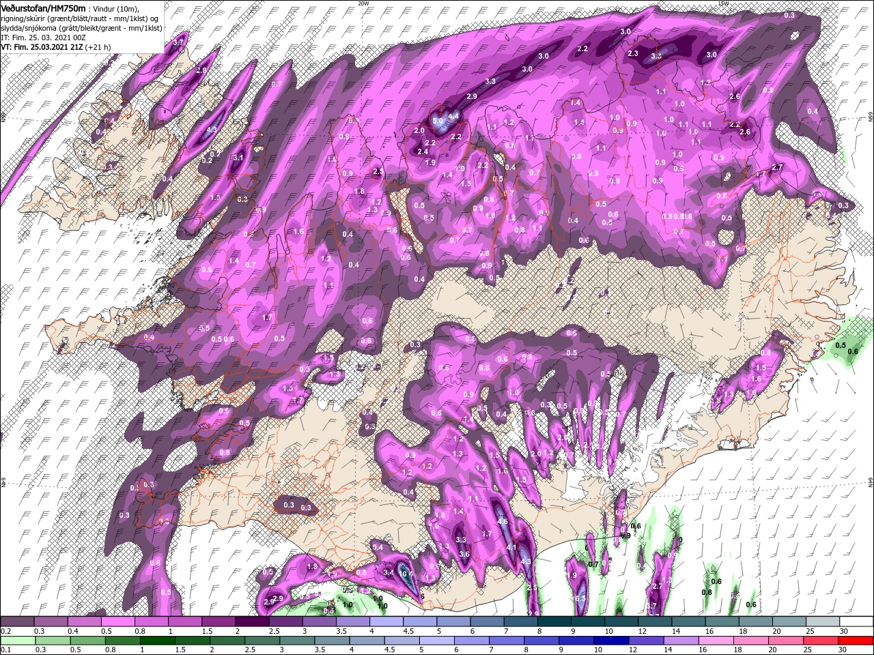This screenshot has width=874, height=655.
Task: Click the 5.0 precipitation value on the map
Action: tap(438, 121)
